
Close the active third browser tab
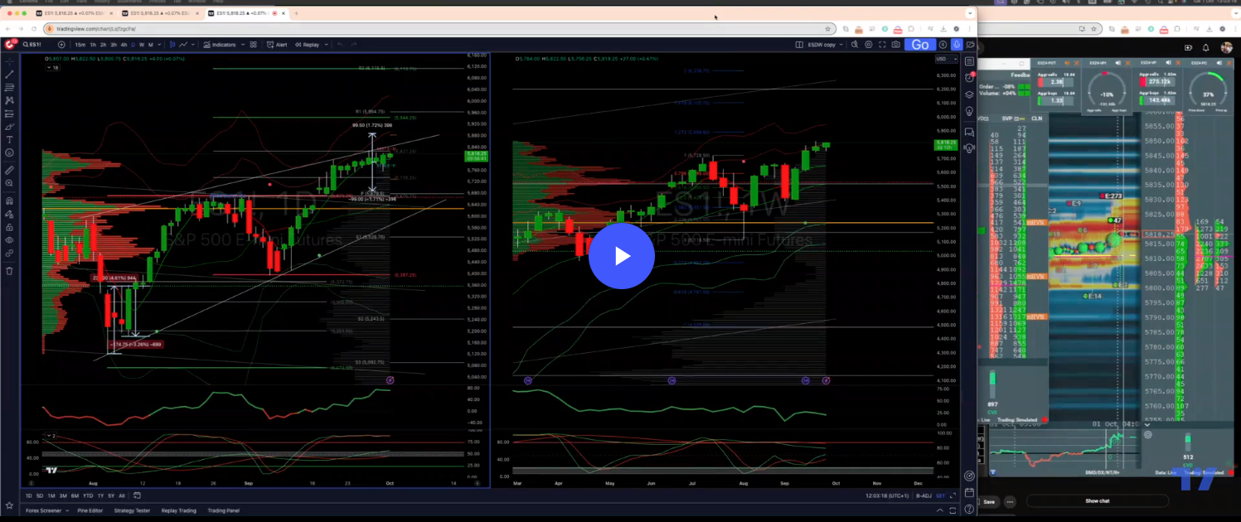coord(283,13)
